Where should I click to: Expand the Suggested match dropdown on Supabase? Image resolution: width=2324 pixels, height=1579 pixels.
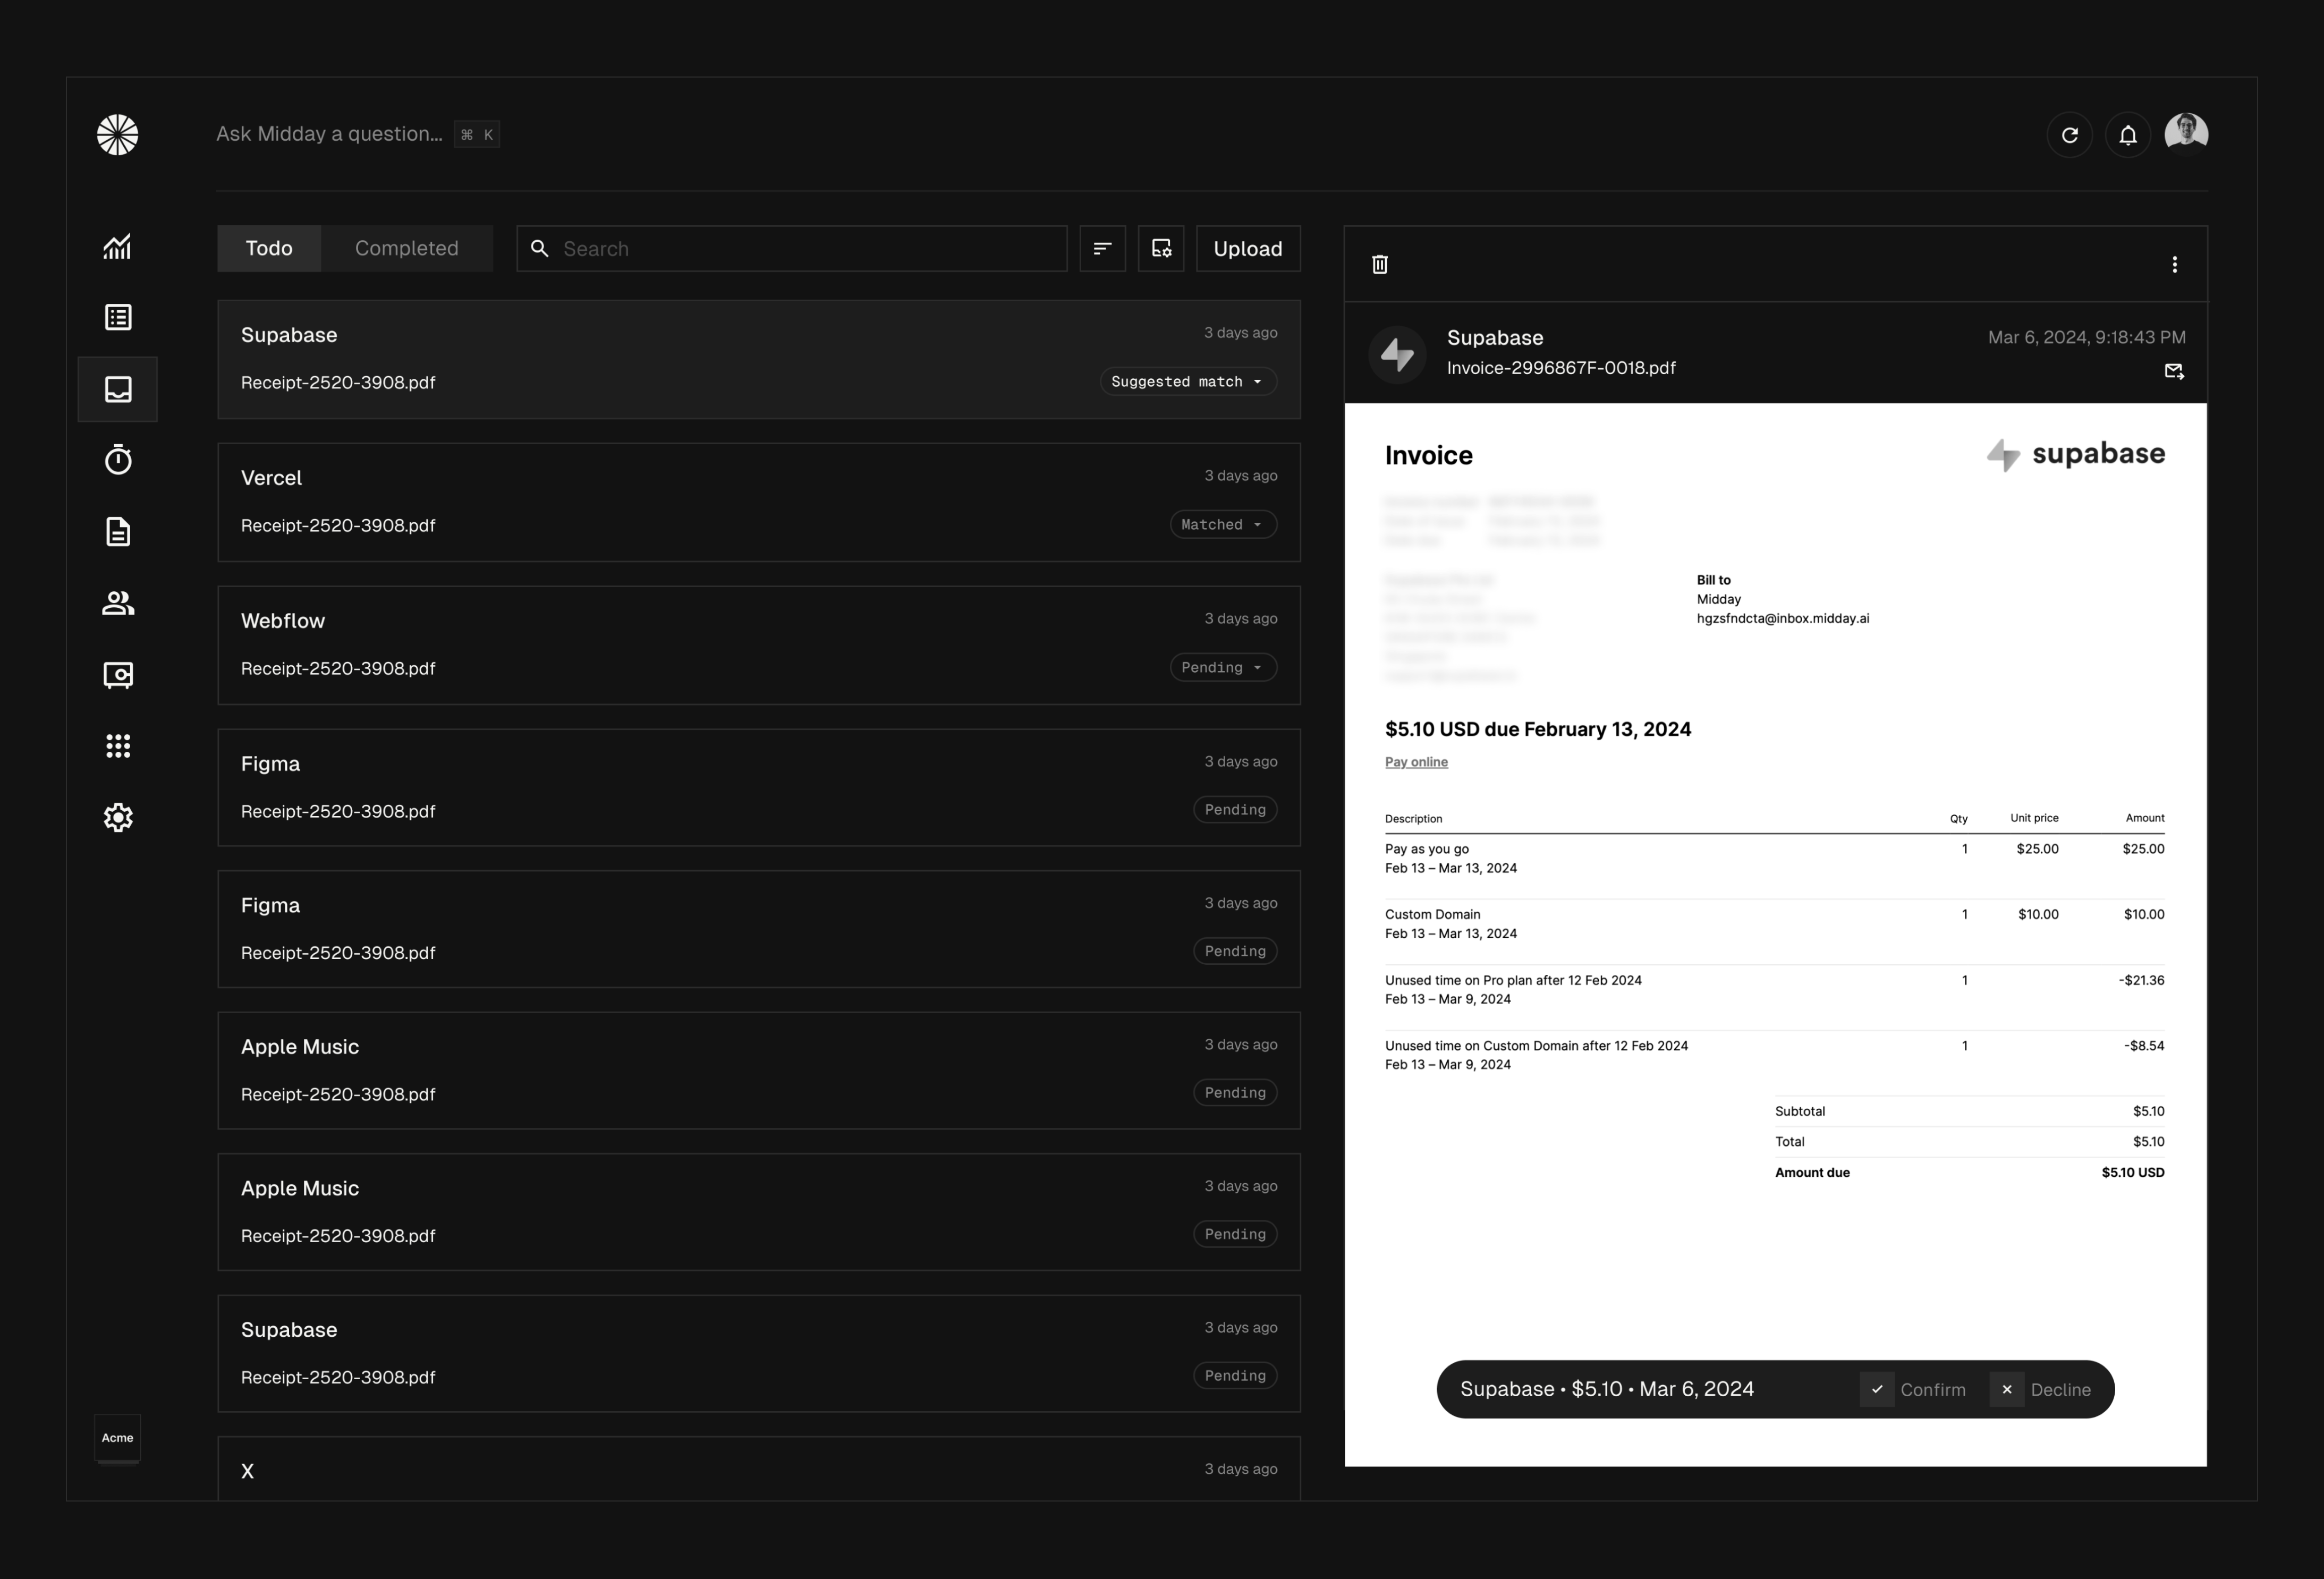tap(1188, 382)
